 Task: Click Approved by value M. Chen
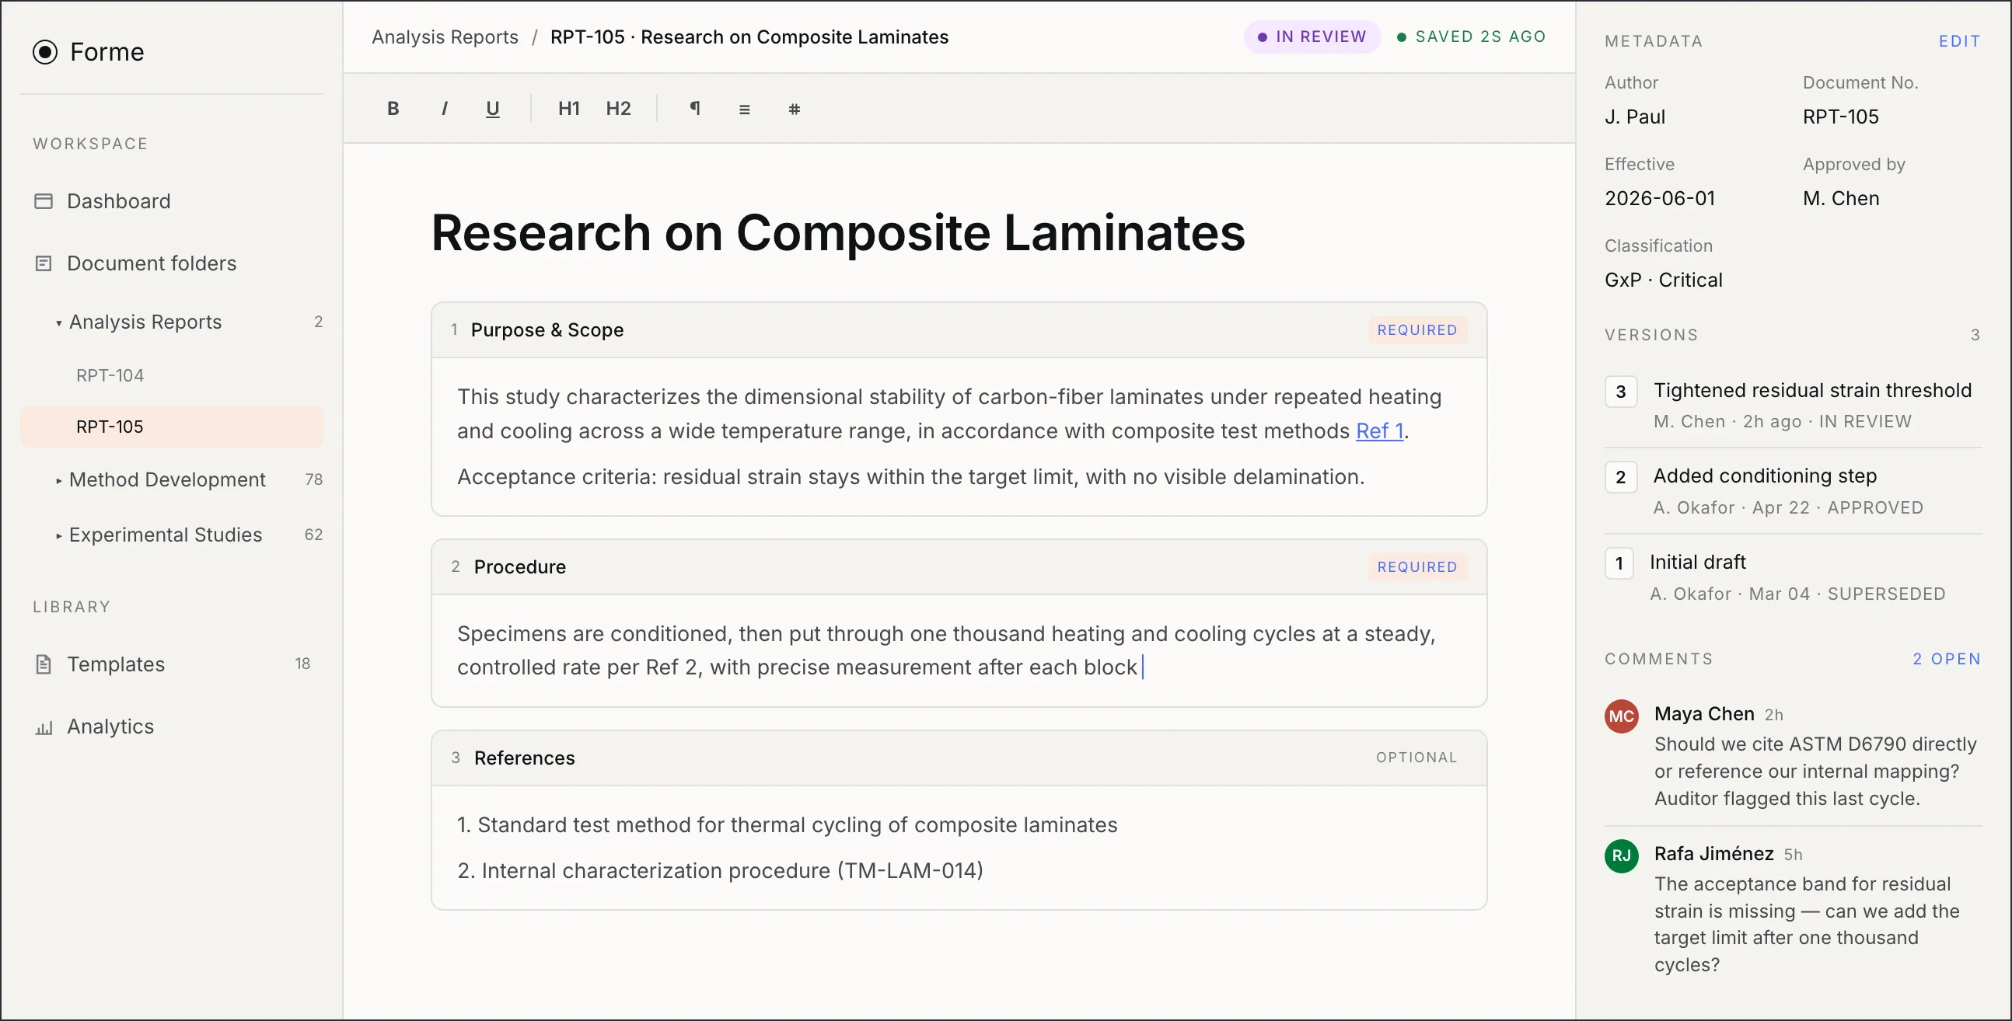pos(1841,198)
